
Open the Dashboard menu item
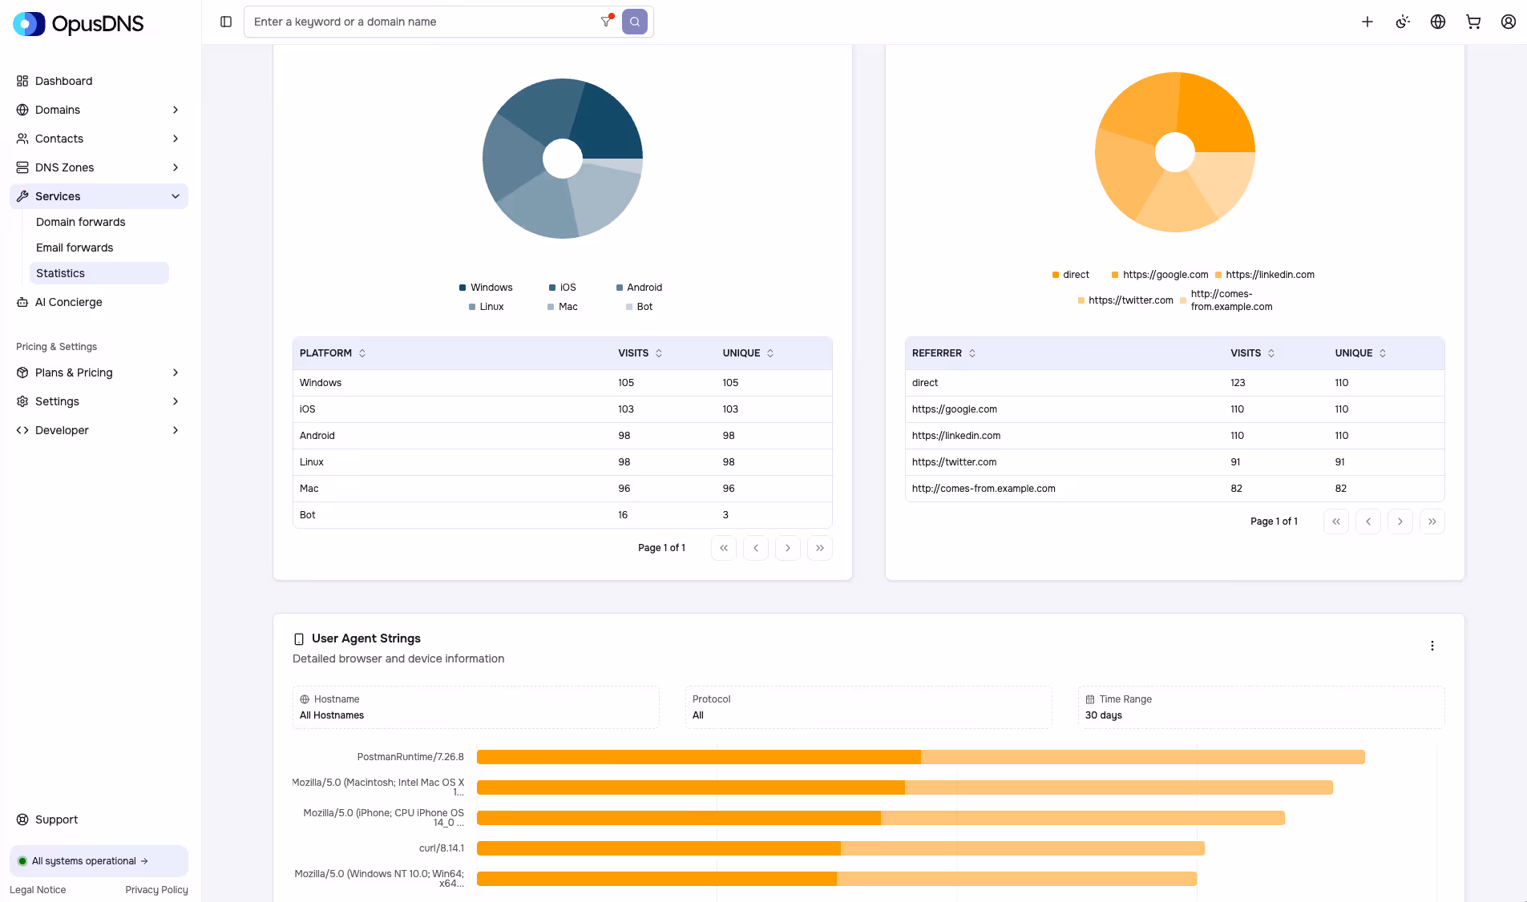click(63, 81)
